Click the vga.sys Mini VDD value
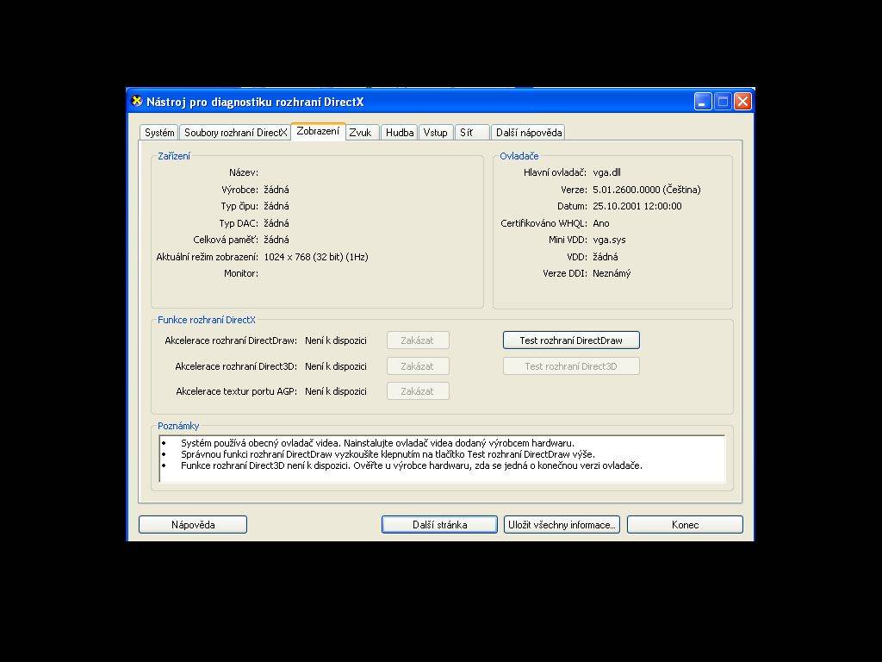 tap(609, 240)
